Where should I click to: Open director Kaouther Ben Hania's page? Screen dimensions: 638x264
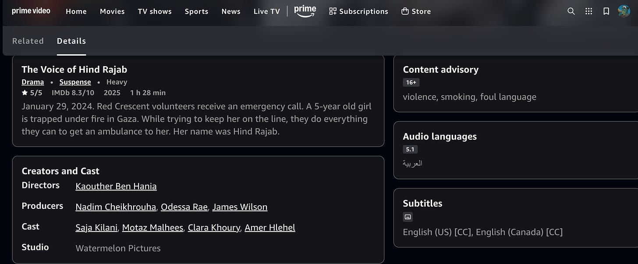tap(116, 186)
